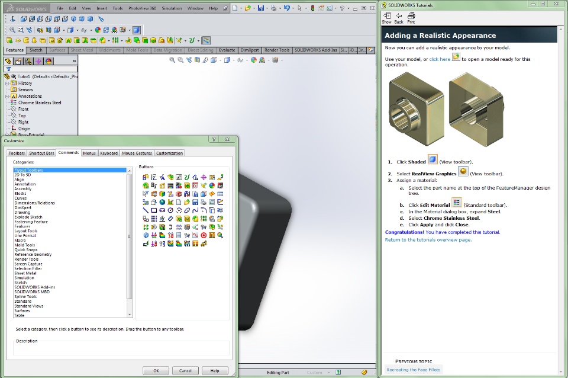
Task: Expand FeatureManager tabs with the » chevron
Action: coord(74,61)
